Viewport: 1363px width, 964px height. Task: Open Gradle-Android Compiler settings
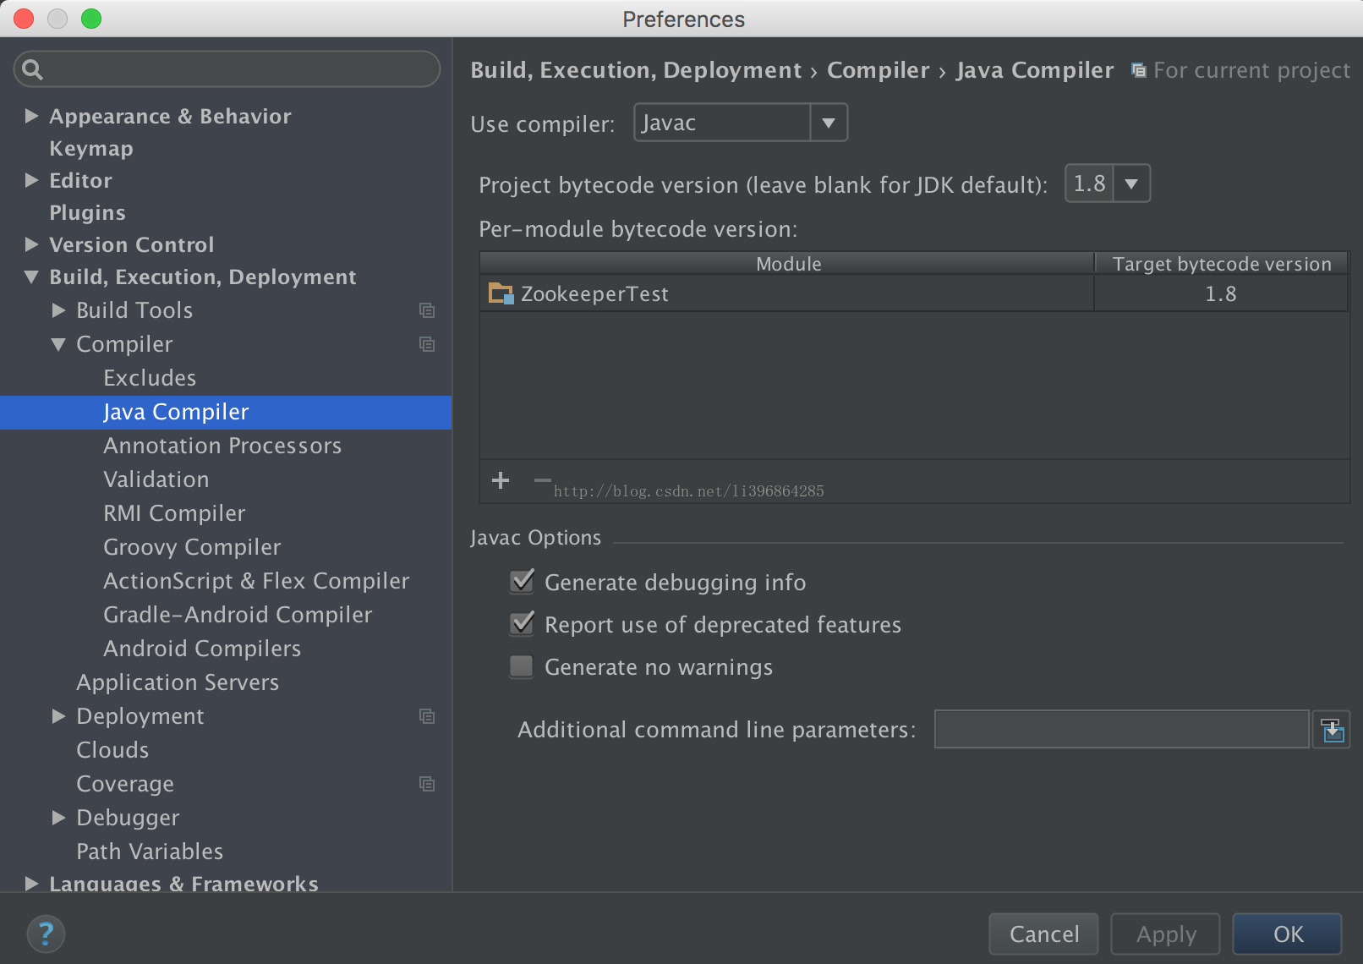click(238, 615)
